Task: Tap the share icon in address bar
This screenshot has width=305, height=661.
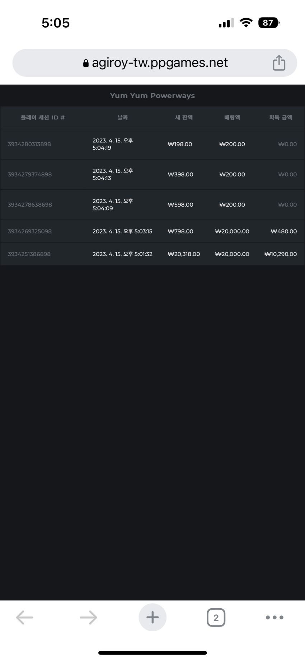Action: [x=279, y=63]
